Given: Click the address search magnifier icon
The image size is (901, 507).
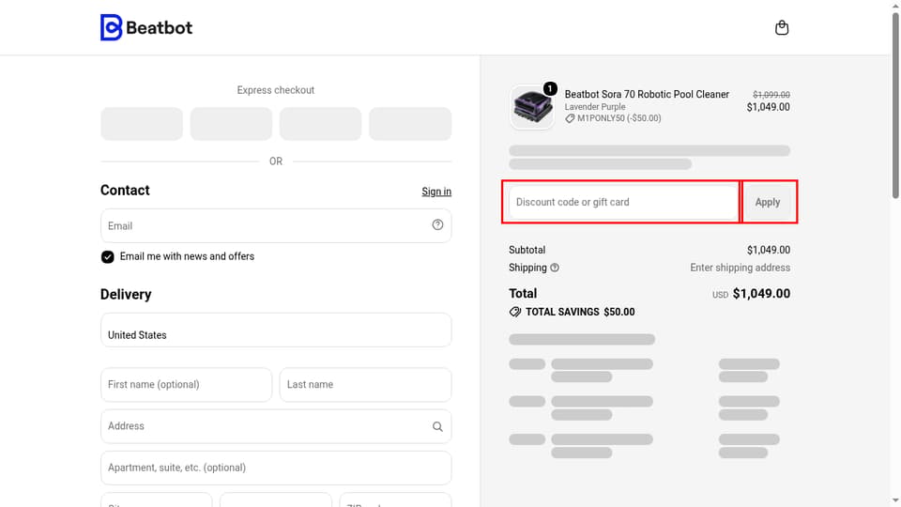Looking at the screenshot, I should (438, 426).
